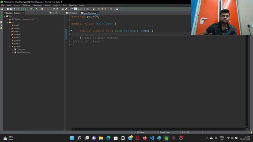The height and width of the screenshot is (142, 253).
Task: Open the Edit menu
Action: (9, 5)
